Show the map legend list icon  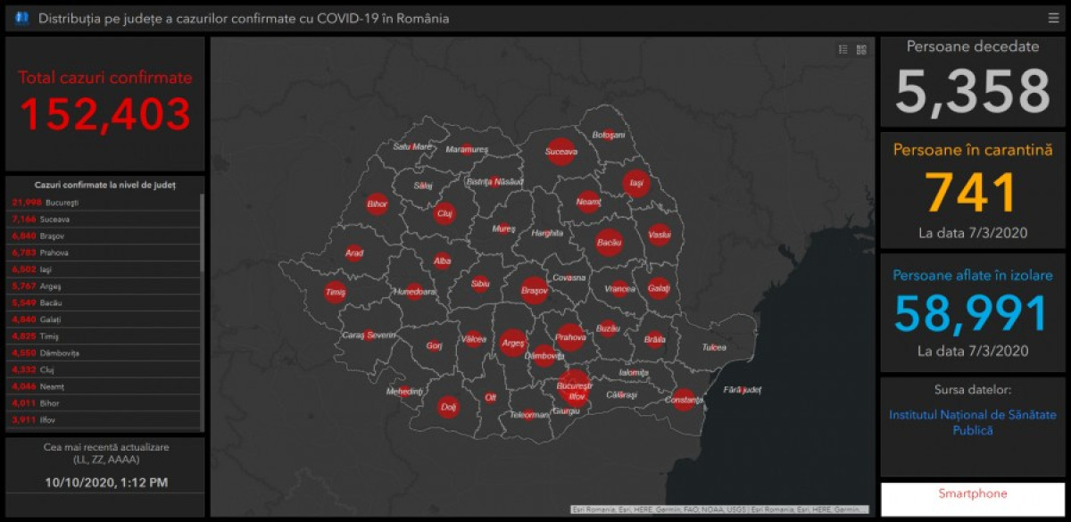pyautogui.click(x=843, y=50)
